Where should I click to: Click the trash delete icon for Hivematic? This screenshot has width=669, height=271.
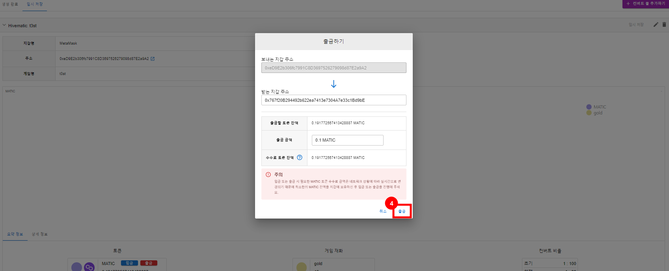[664, 24]
